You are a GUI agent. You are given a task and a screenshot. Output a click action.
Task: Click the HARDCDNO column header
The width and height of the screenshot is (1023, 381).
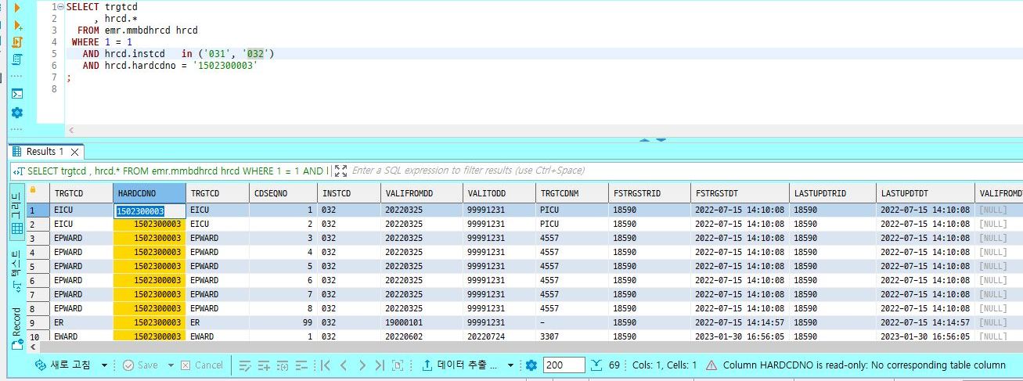[x=149, y=192]
